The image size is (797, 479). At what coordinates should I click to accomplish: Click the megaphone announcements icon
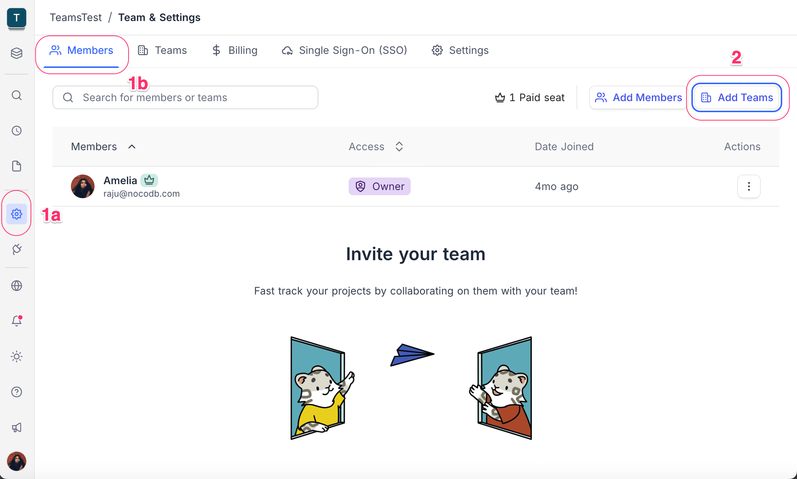coord(17,427)
